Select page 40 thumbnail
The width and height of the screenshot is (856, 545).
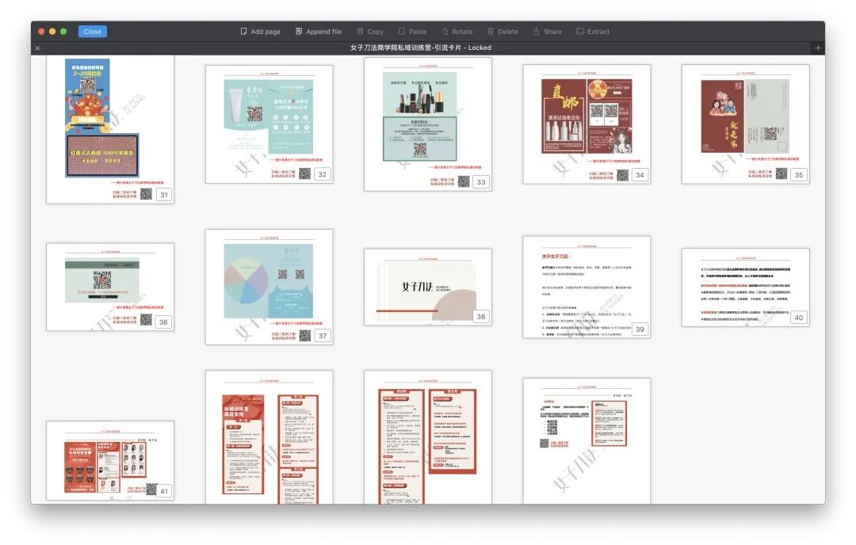pyautogui.click(x=746, y=288)
